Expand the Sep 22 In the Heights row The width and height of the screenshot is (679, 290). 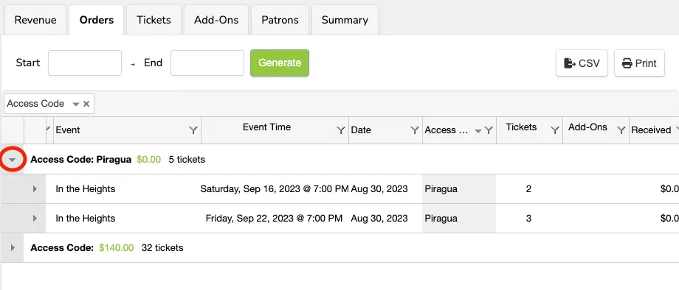point(35,219)
